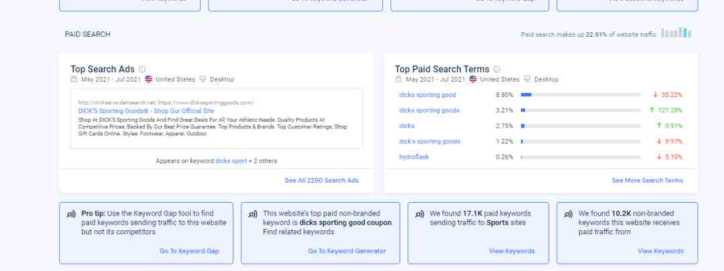
Task: Click See More Search Terms
Action: point(648,181)
